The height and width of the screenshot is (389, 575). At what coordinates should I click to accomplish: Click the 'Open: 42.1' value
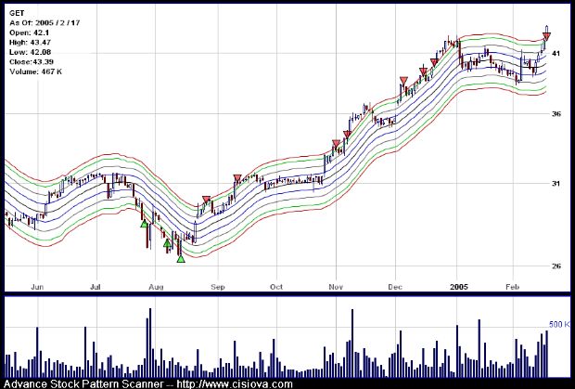[x=30, y=32]
